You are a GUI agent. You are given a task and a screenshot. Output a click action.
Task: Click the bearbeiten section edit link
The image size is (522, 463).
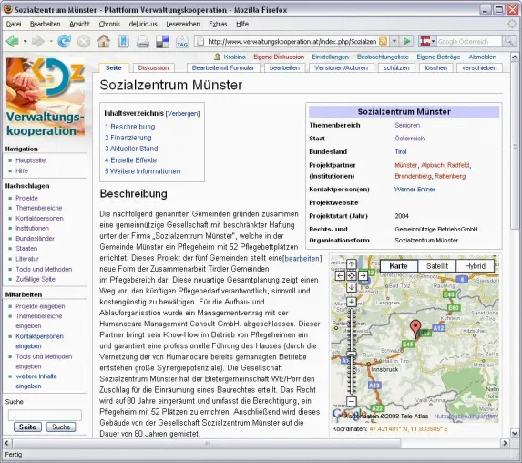pos(302,259)
